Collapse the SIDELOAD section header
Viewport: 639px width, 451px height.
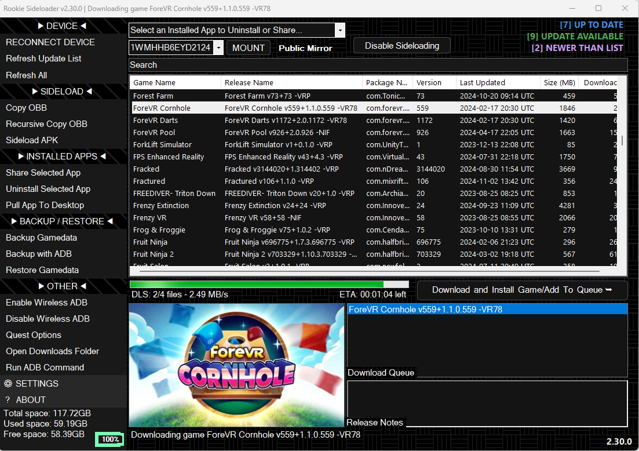tap(62, 92)
